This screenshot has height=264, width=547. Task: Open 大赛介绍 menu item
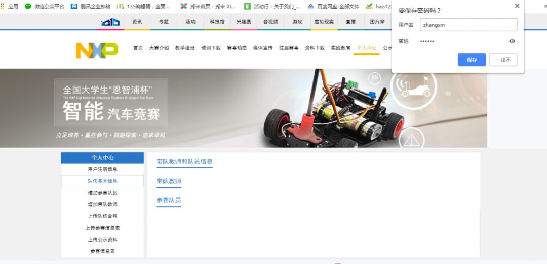point(159,48)
